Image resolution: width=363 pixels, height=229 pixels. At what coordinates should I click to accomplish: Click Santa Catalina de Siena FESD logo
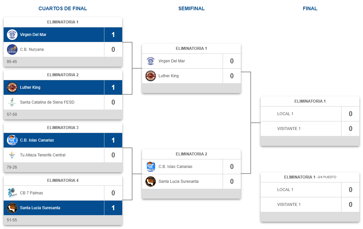tap(12, 102)
